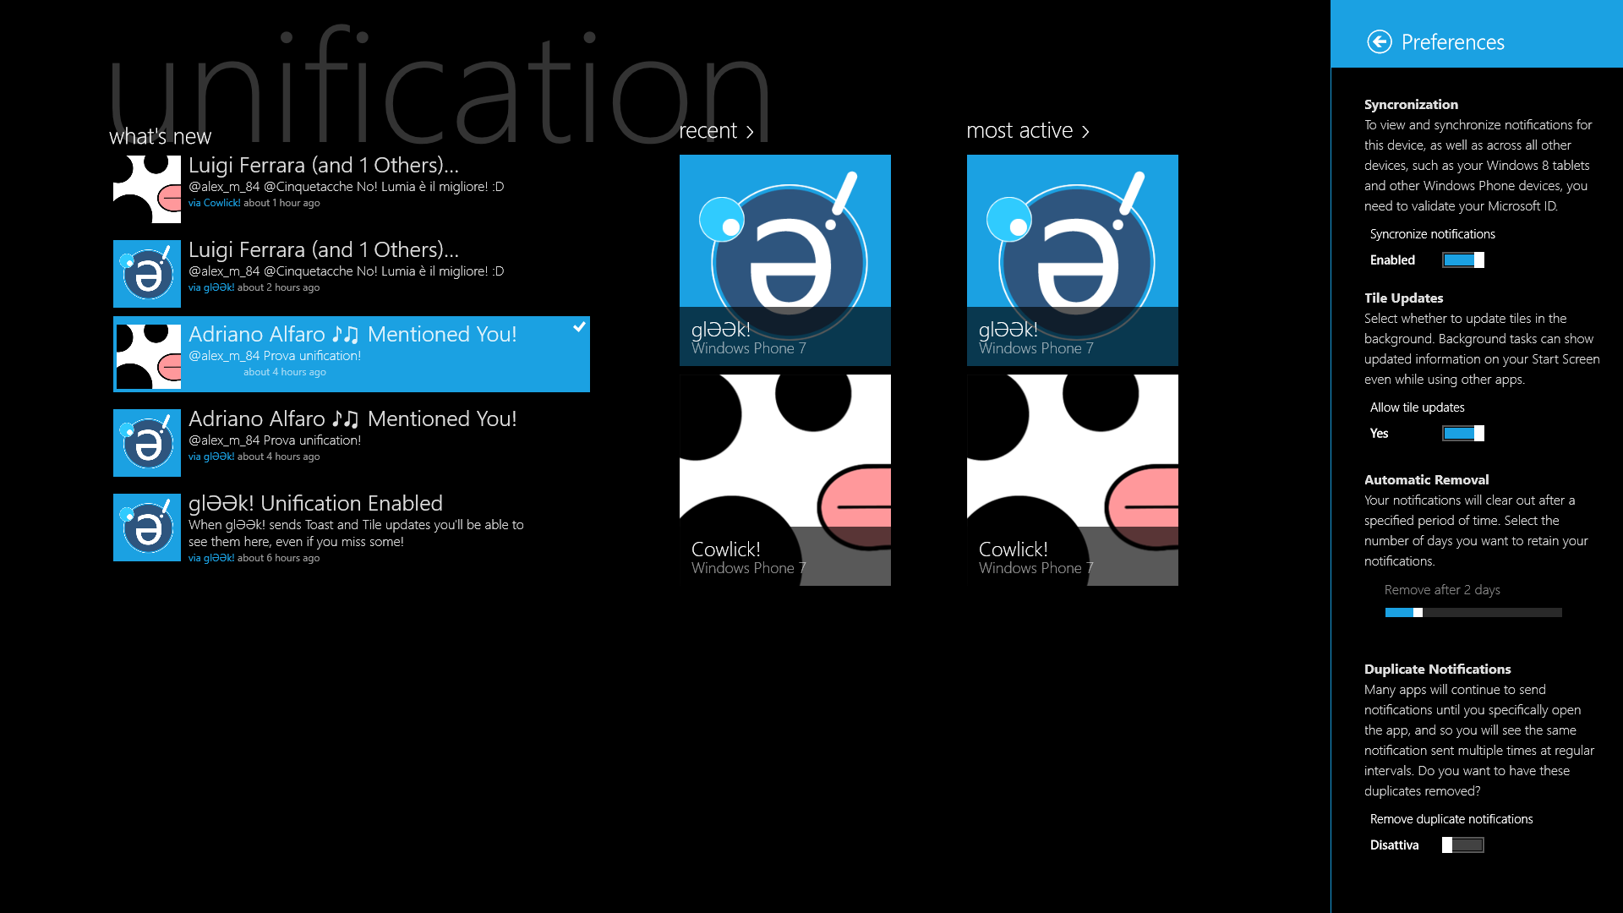This screenshot has width=1623, height=913.
Task: Click the Syncronization section heading
Action: tap(1411, 105)
